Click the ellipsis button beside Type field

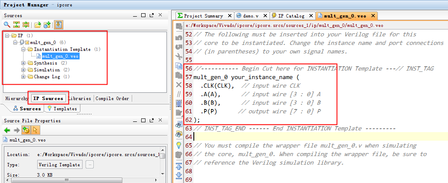pyautogui.click(x=90, y=165)
